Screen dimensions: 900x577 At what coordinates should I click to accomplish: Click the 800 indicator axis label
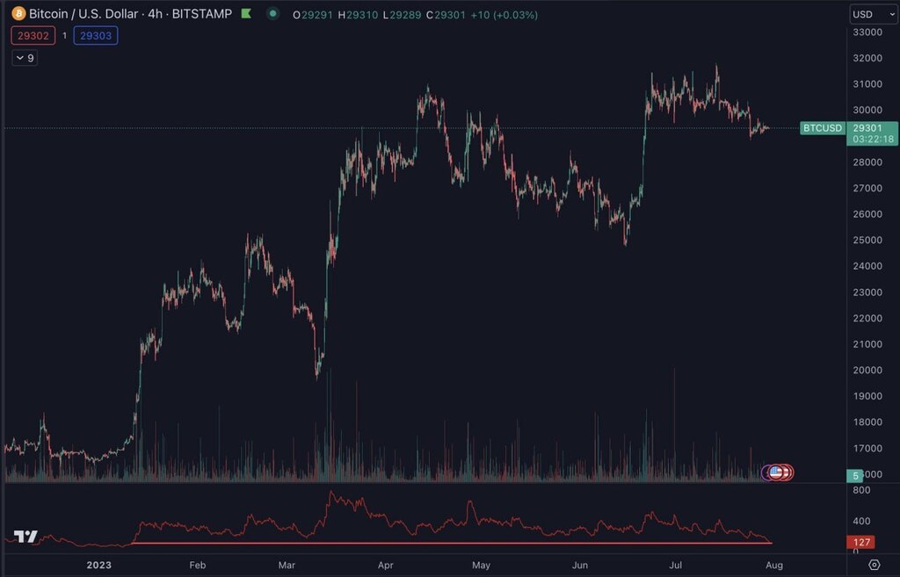[861, 490]
